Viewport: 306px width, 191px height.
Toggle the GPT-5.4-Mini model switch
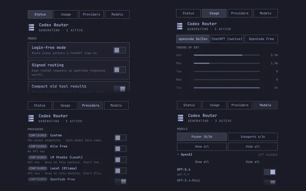(270, 182)
